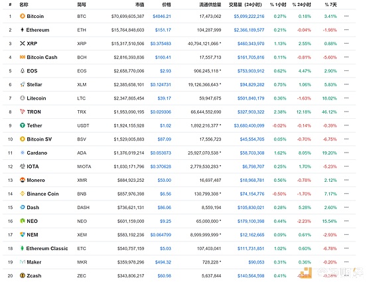The height and width of the screenshot is (282, 367).
Task: Click the Monero logo icon
Action: pos(23,180)
